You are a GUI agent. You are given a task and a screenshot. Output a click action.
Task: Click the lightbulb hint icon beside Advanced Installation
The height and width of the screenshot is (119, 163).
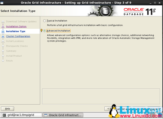[41, 30]
